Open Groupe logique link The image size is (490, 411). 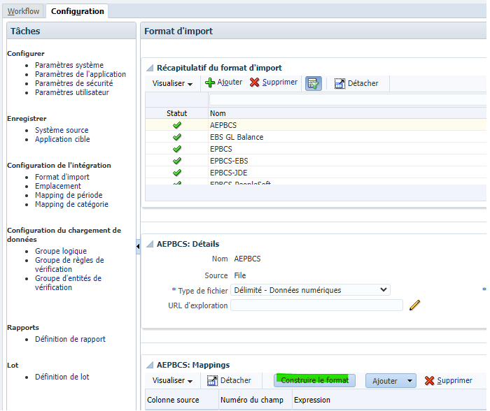coord(61,251)
